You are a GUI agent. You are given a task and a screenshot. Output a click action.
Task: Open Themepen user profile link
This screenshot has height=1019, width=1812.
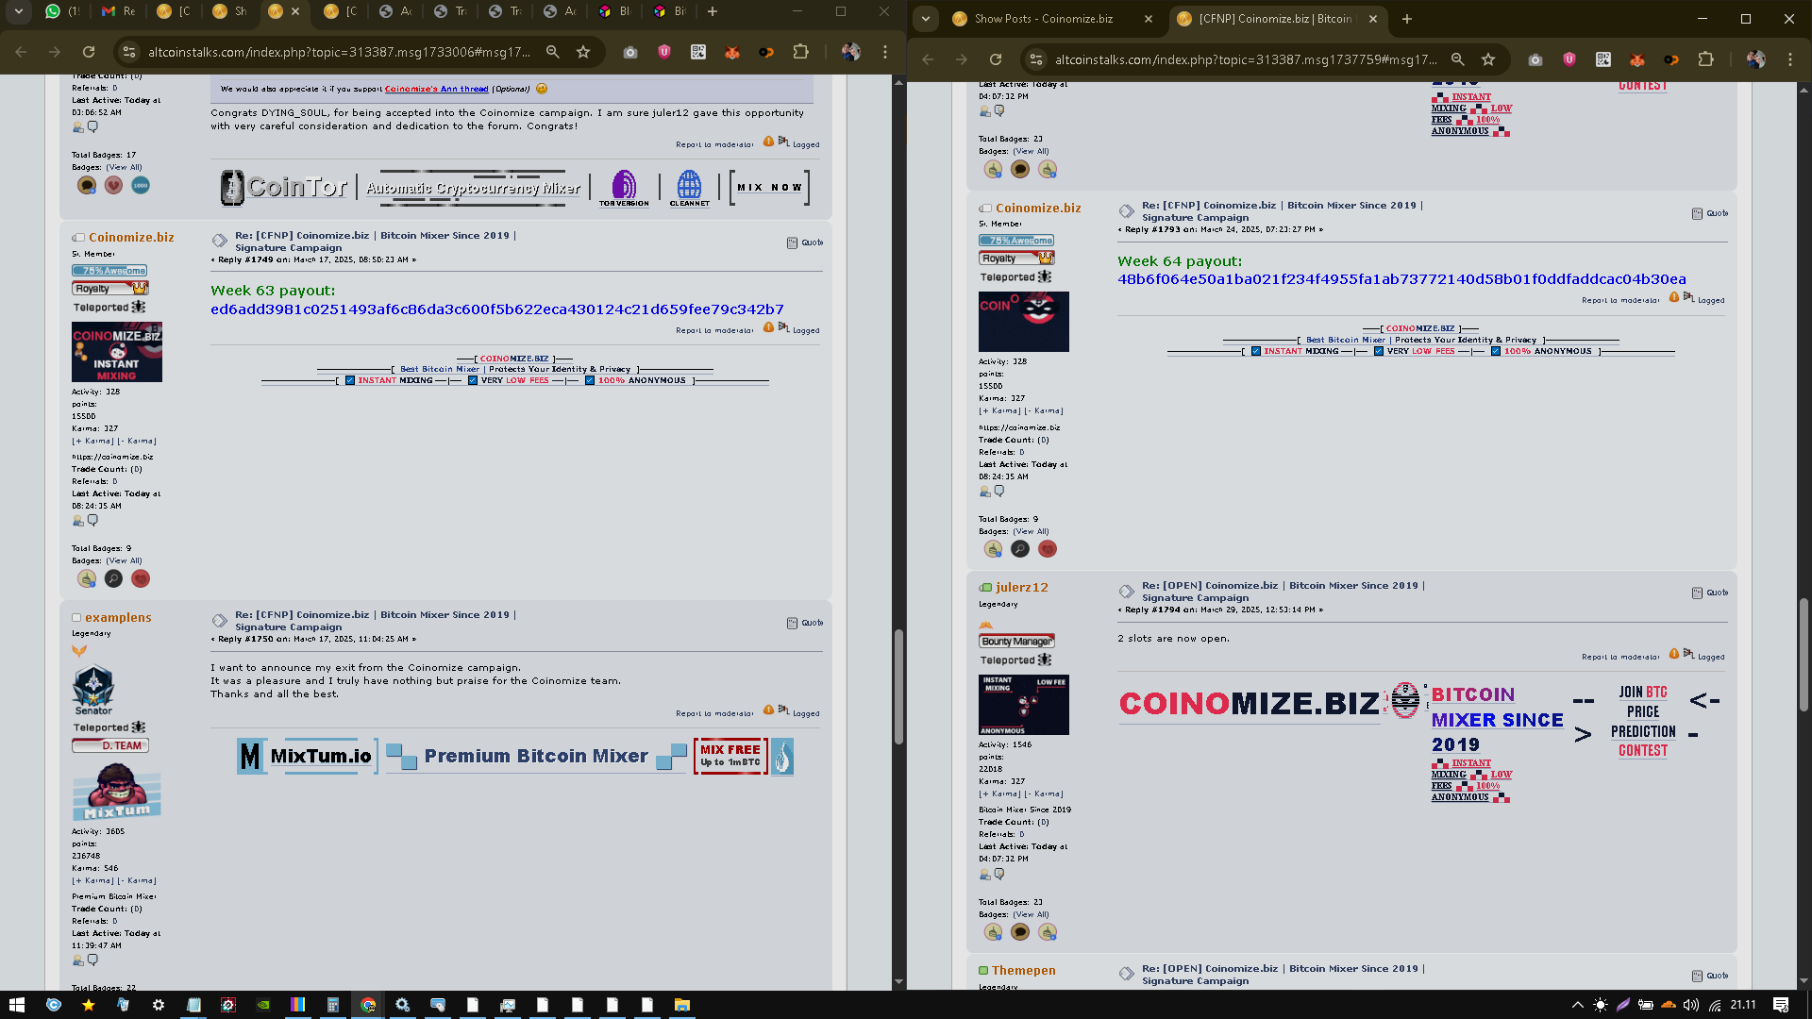(1024, 970)
